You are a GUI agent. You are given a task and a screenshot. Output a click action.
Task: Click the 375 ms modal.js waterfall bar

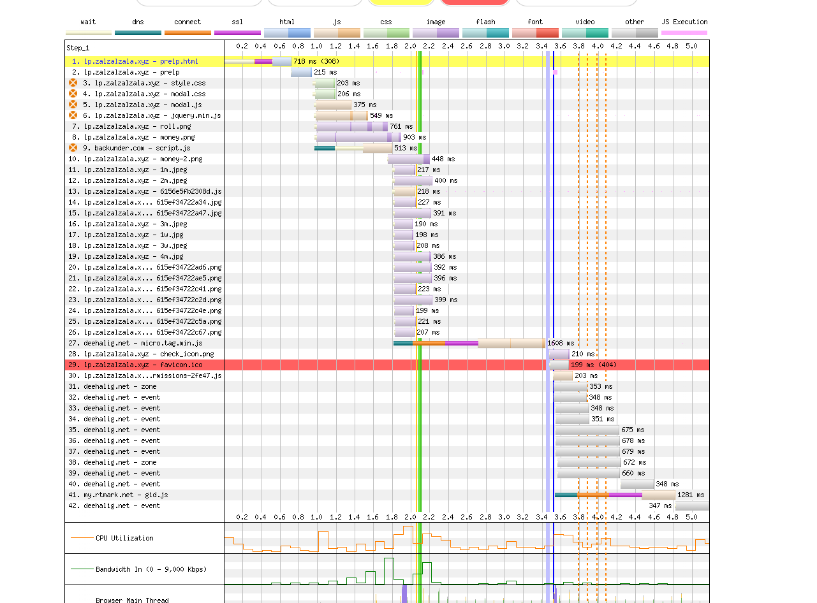pyautogui.click(x=333, y=105)
